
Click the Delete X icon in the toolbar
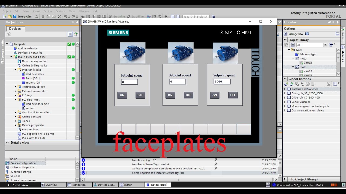[59, 16]
